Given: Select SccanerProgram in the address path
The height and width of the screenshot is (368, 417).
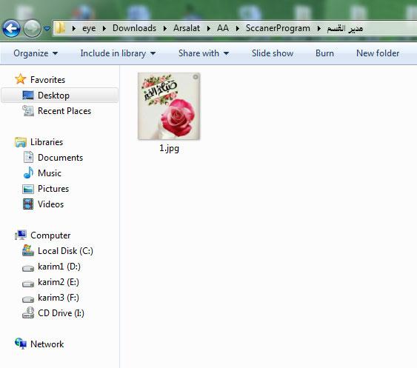Looking at the screenshot, I should click(278, 28).
